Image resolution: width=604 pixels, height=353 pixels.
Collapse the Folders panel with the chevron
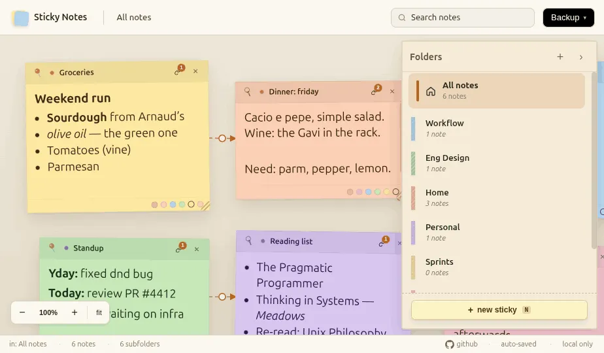pyautogui.click(x=581, y=57)
